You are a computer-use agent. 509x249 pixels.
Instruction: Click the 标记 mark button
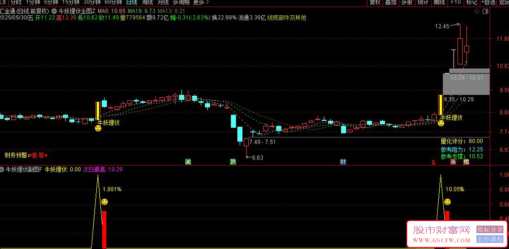point(472,2)
